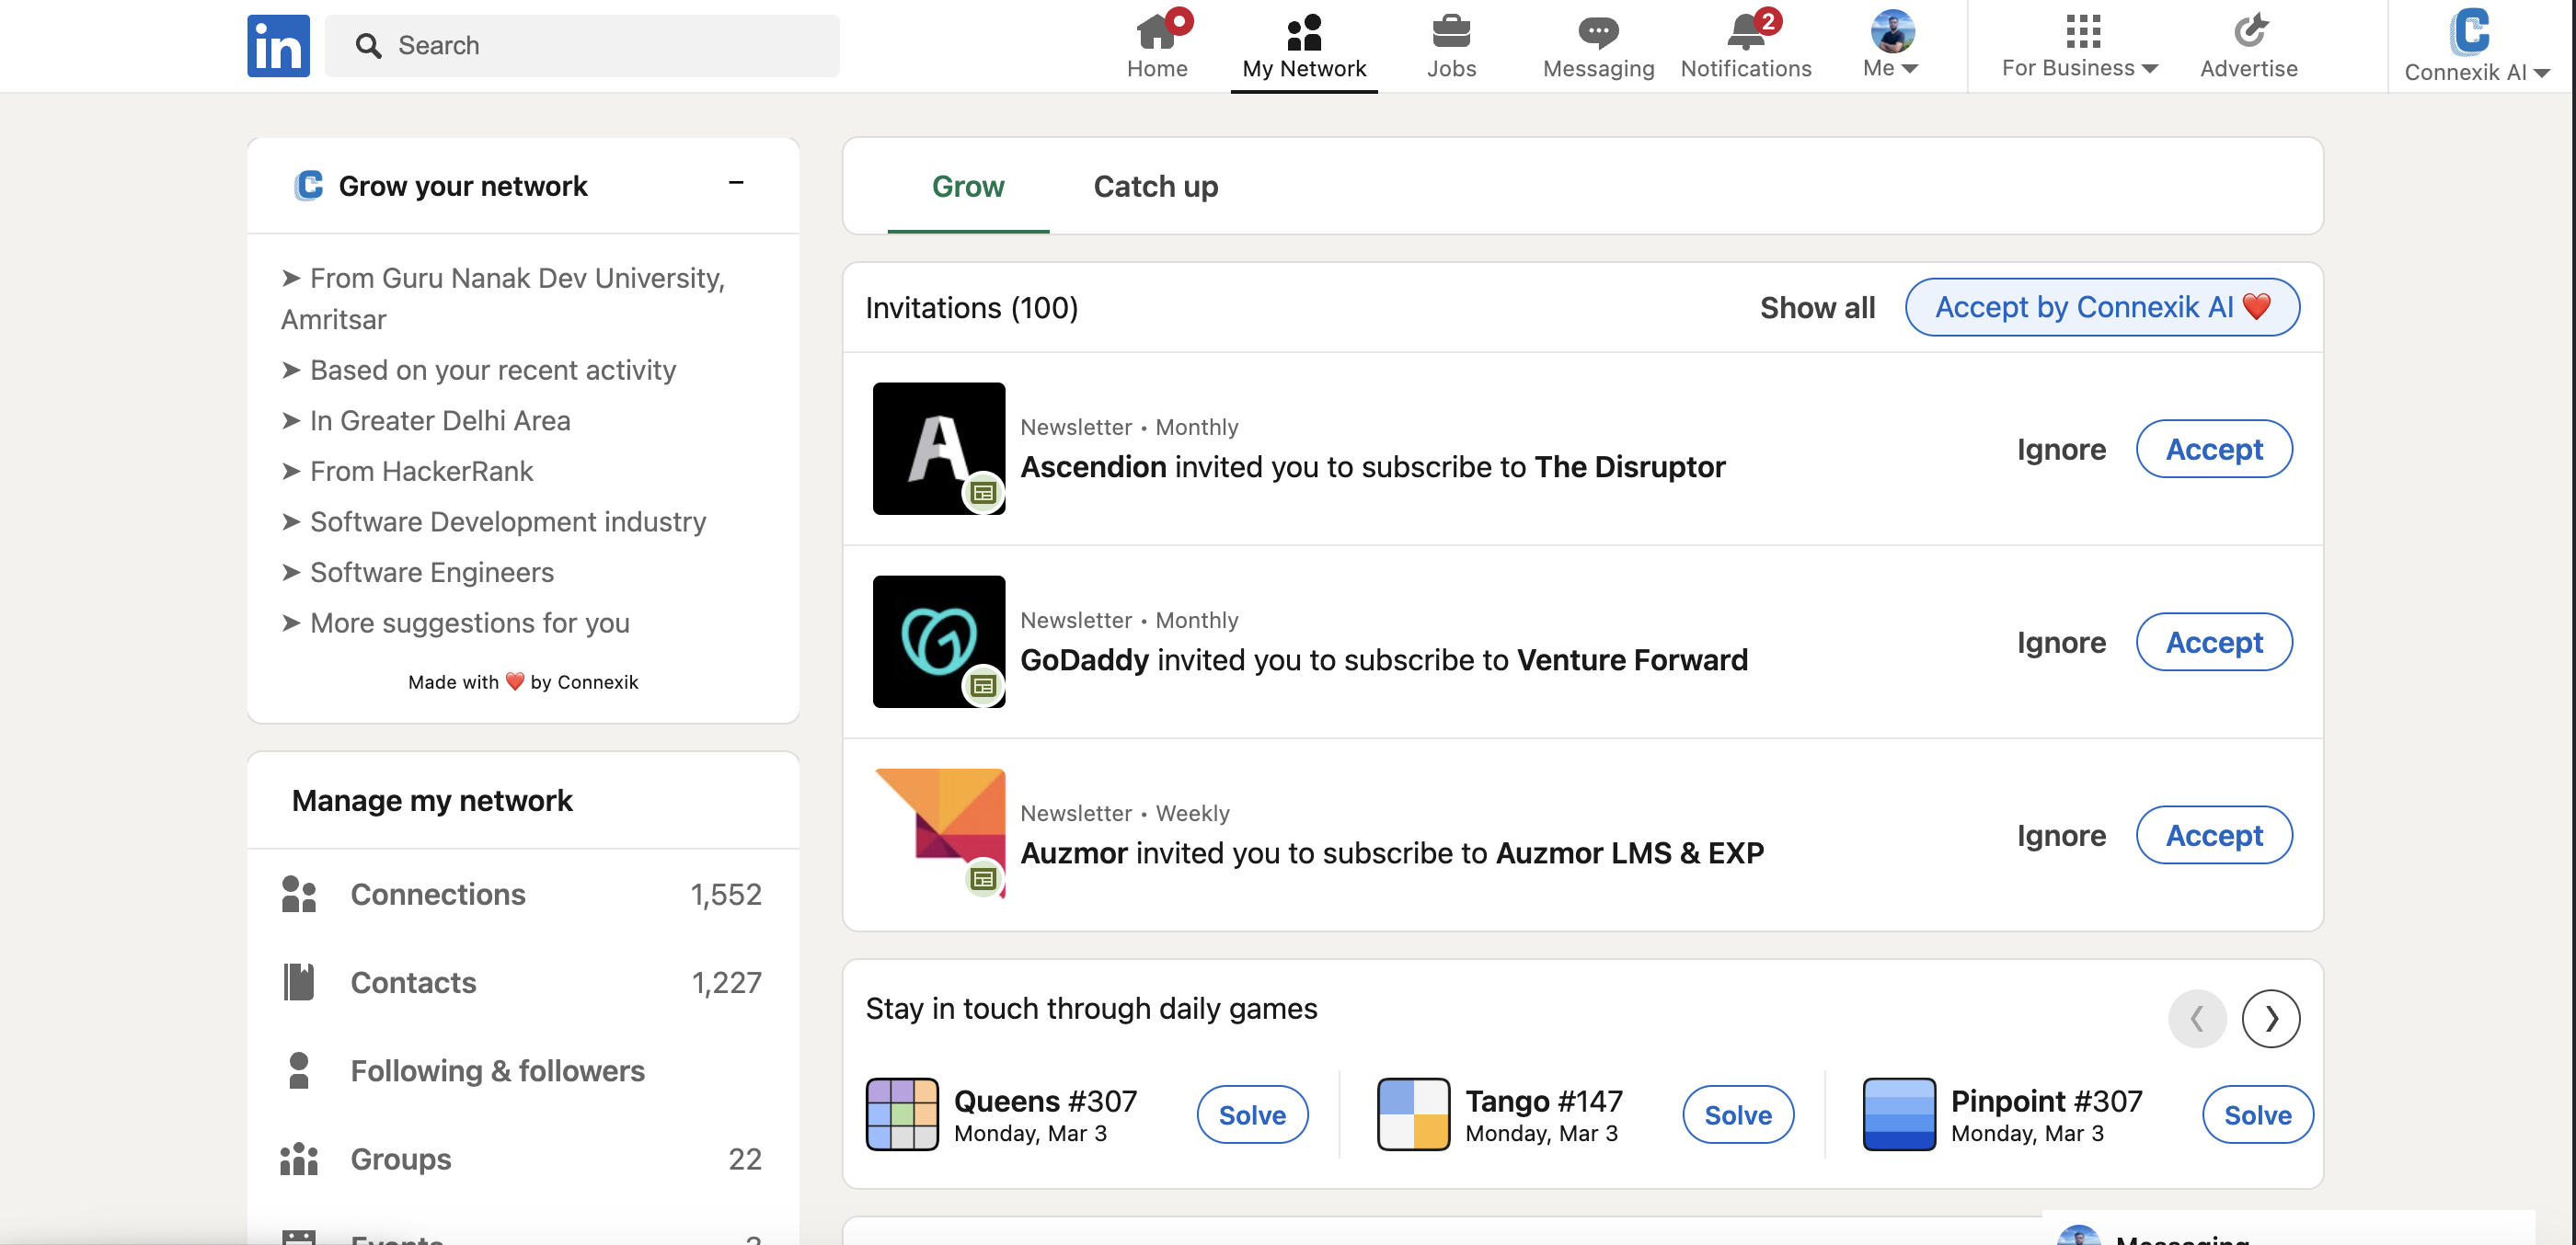Expand Software Development industry suggestions
Image resolution: width=2576 pixels, height=1245 pixels.
tap(494, 521)
